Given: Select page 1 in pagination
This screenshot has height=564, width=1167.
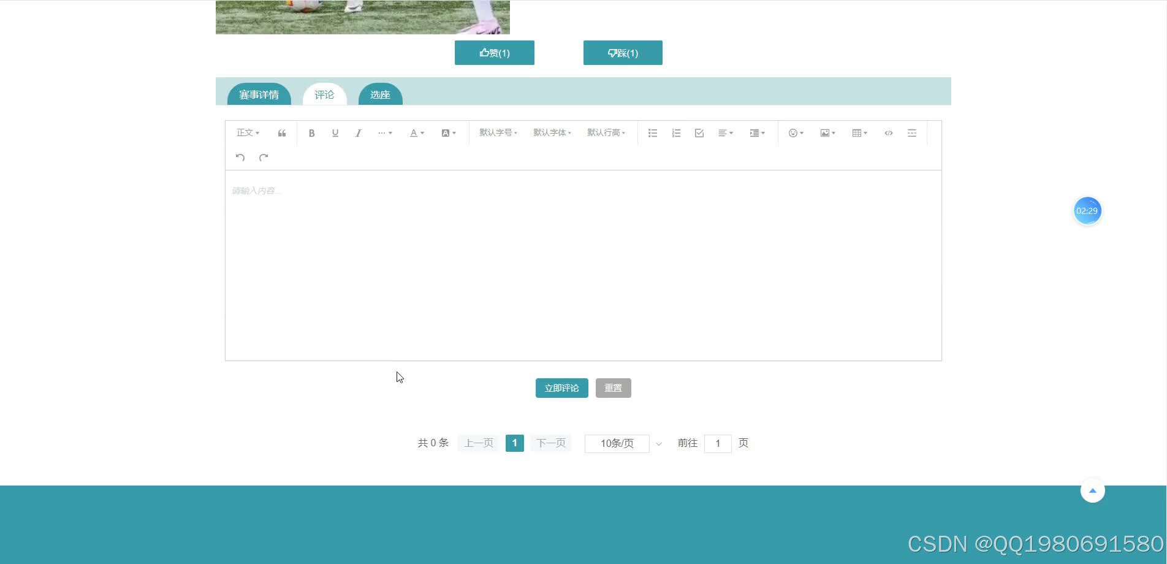Looking at the screenshot, I should point(515,443).
